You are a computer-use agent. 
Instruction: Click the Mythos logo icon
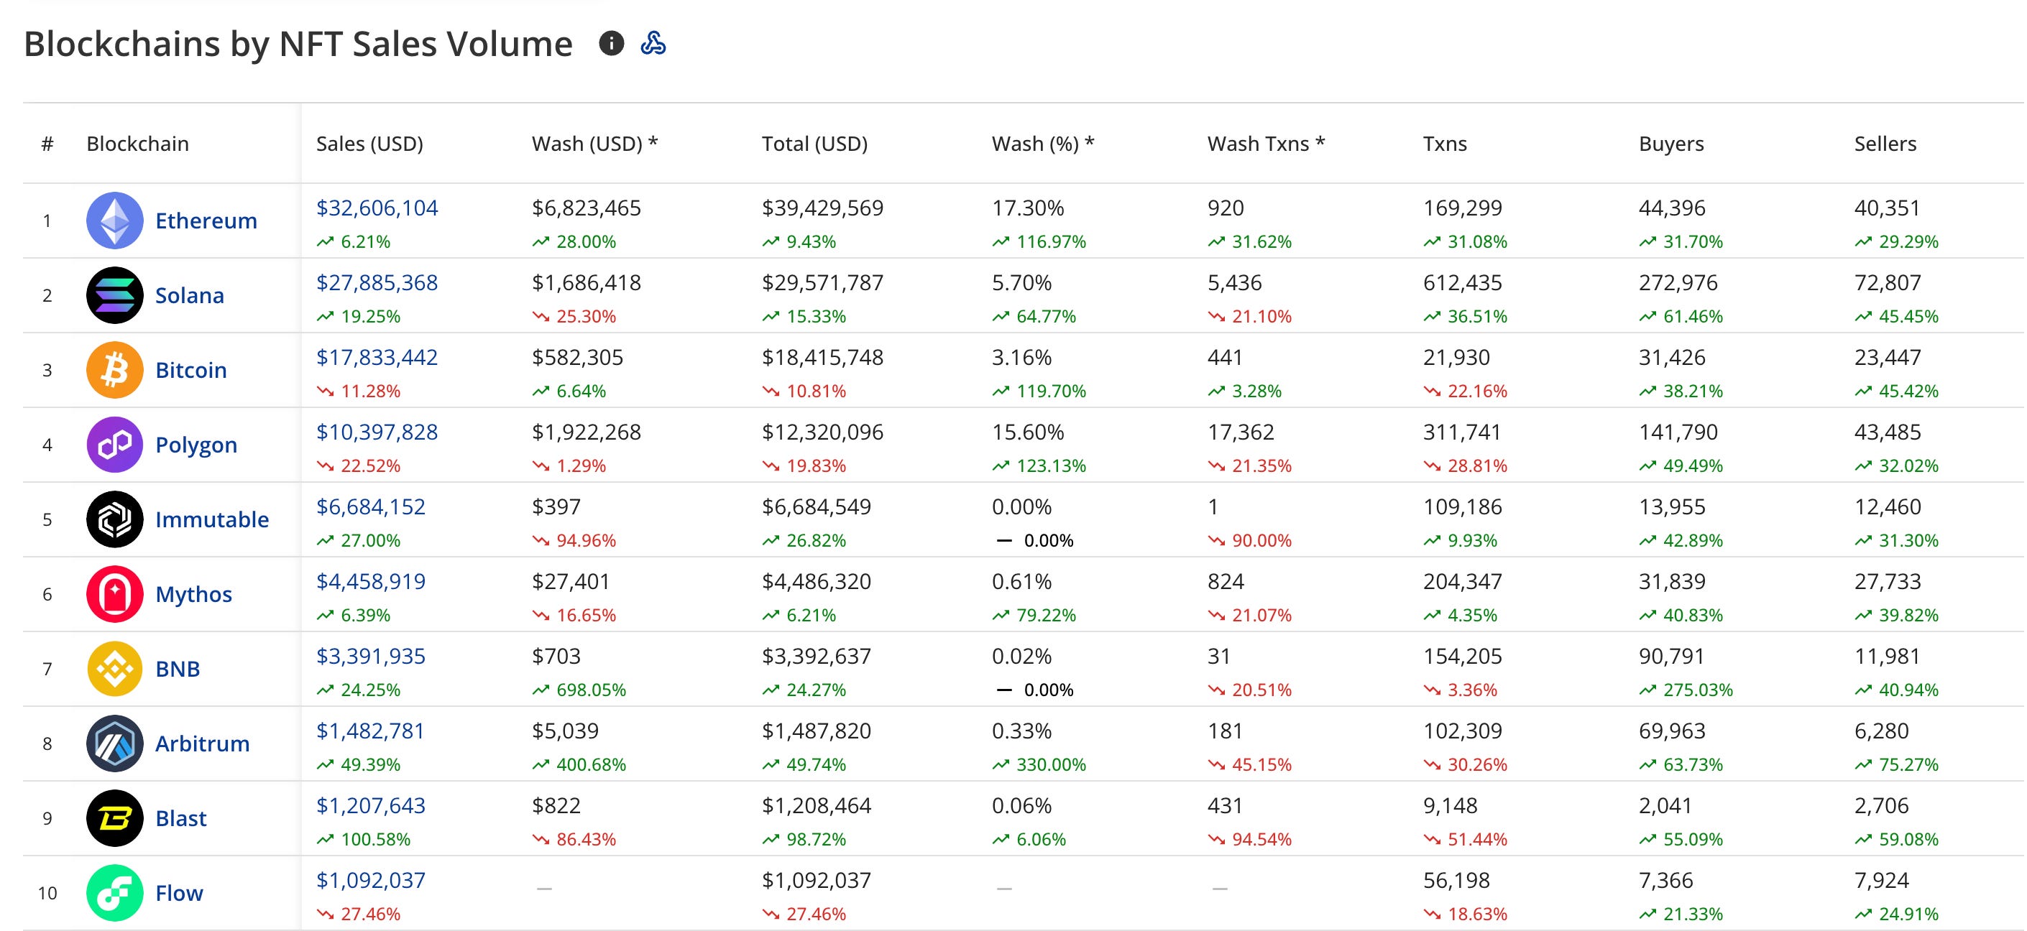point(115,593)
